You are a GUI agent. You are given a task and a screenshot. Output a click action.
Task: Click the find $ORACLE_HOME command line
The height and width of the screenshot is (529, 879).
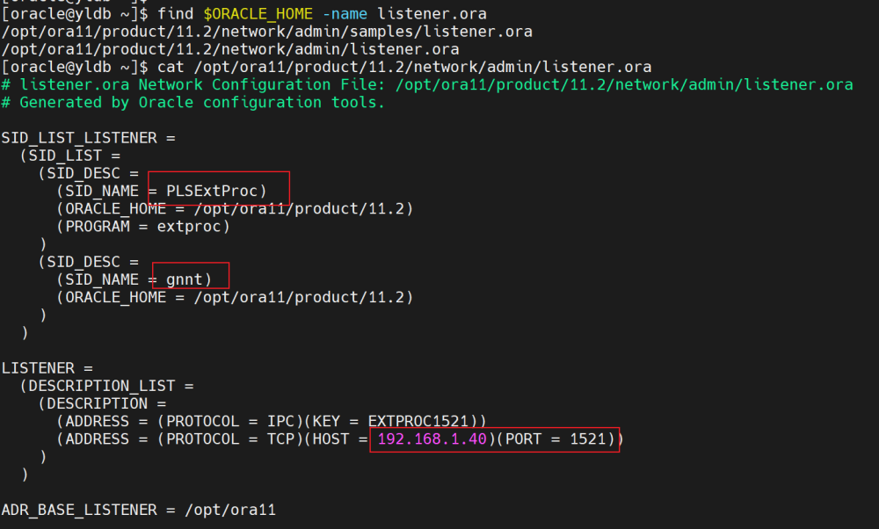click(243, 13)
